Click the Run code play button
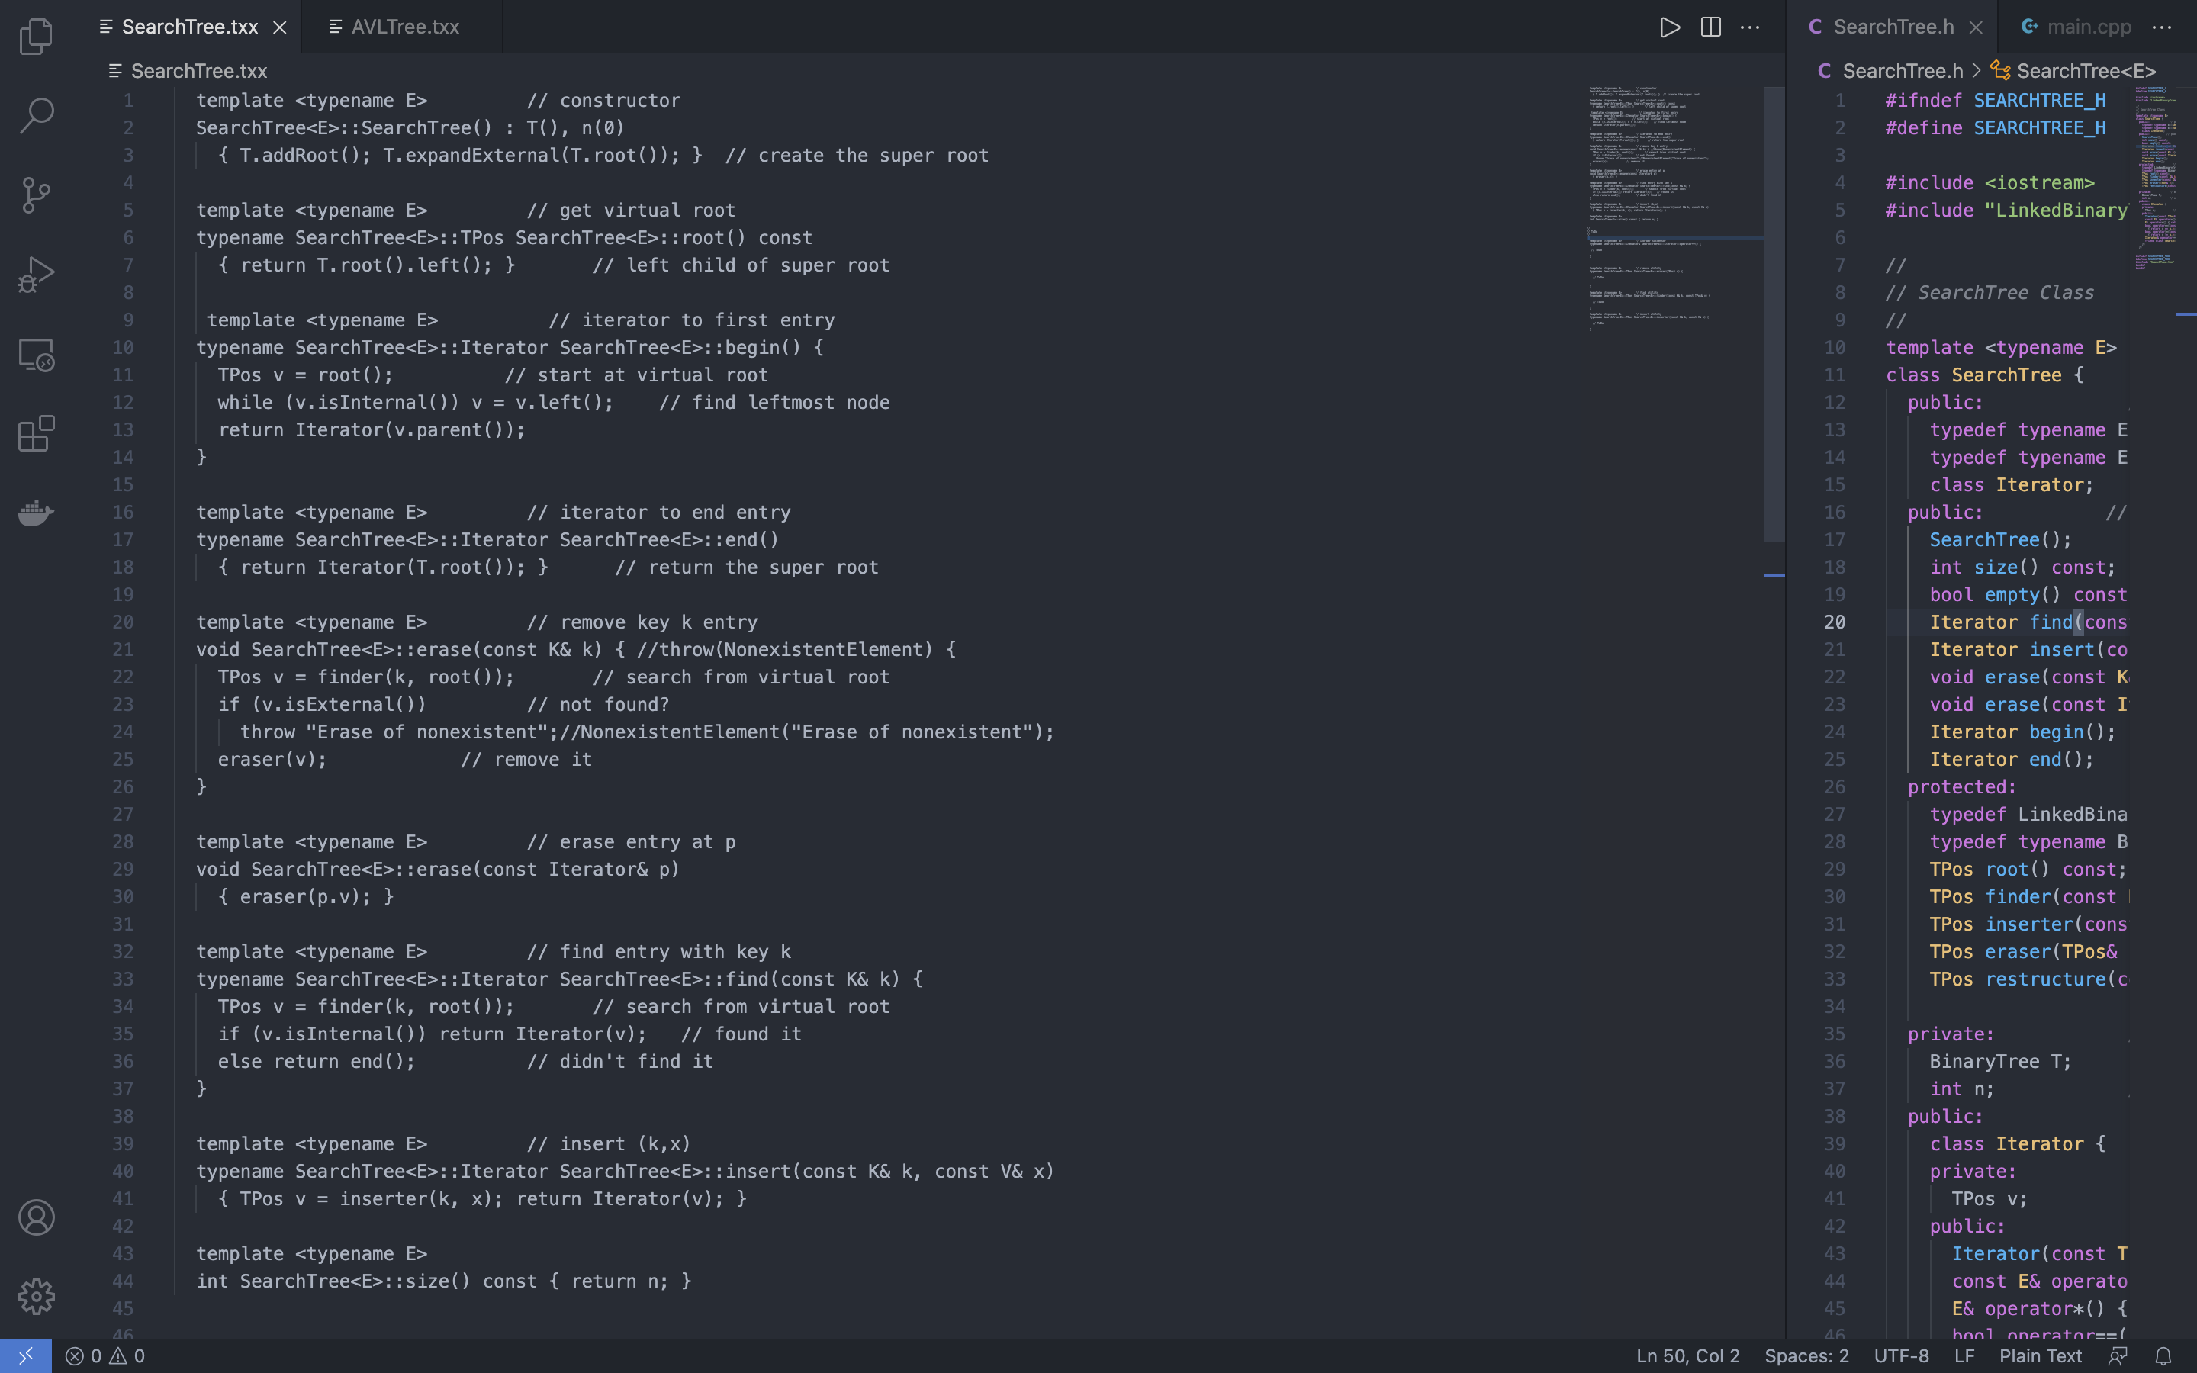The image size is (2197, 1373). click(x=1668, y=27)
